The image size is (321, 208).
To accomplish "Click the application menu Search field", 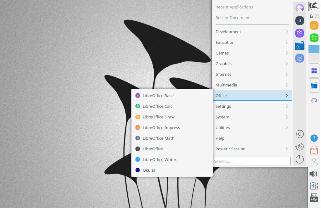I will click(x=252, y=161).
